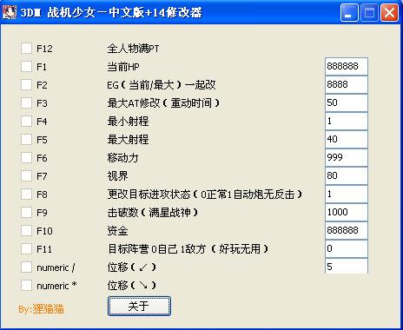Click the 位移 value field 5

(x=347, y=267)
